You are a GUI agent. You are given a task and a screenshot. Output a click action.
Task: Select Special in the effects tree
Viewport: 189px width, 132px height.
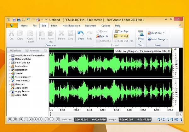pyautogui.click(x=19, y=73)
